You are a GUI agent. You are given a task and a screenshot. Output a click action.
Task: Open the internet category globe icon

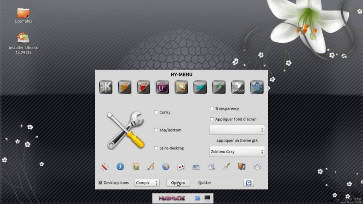(166, 166)
